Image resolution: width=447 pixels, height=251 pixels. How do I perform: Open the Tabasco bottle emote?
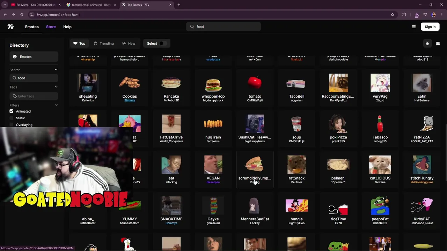380,129
